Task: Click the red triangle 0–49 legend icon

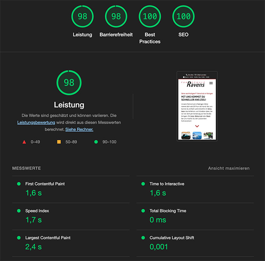Action: (24, 142)
